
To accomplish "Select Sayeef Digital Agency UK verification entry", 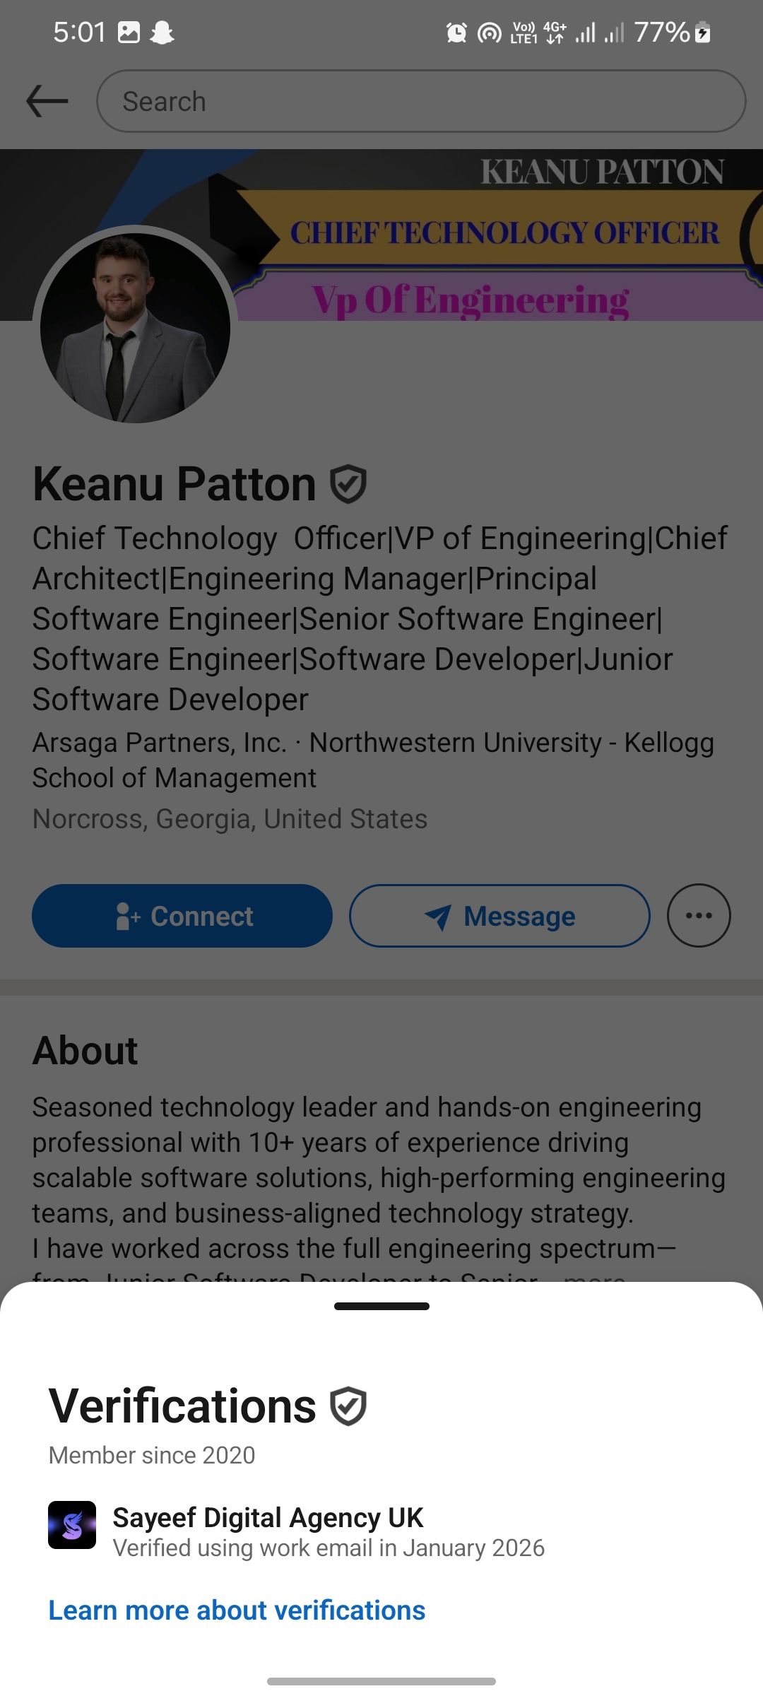I will pyautogui.click(x=329, y=1531).
